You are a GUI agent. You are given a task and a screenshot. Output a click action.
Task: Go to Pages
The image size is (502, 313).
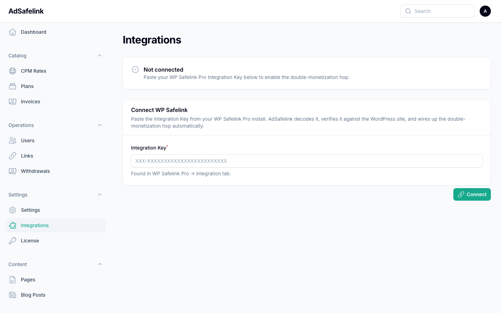coord(56,280)
